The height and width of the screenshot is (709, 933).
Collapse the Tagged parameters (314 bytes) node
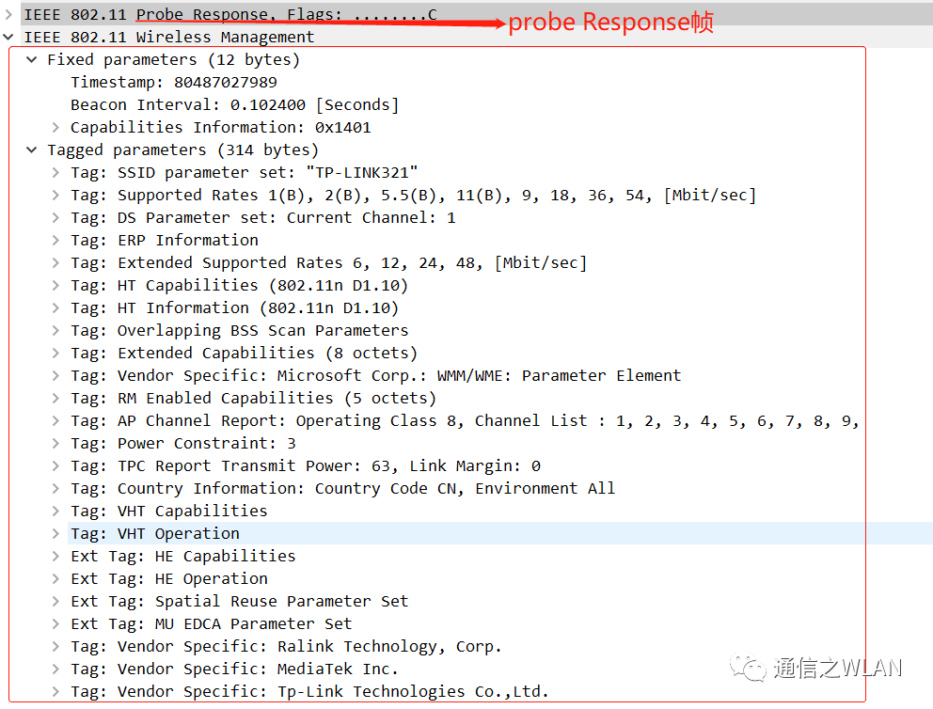[x=33, y=150]
